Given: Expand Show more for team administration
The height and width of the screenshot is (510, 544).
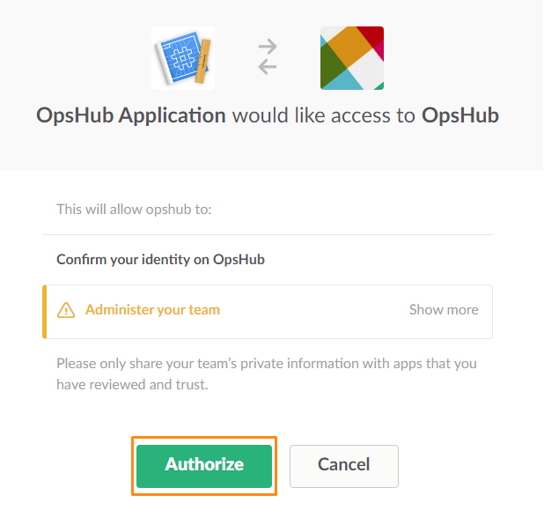Looking at the screenshot, I should pos(444,310).
